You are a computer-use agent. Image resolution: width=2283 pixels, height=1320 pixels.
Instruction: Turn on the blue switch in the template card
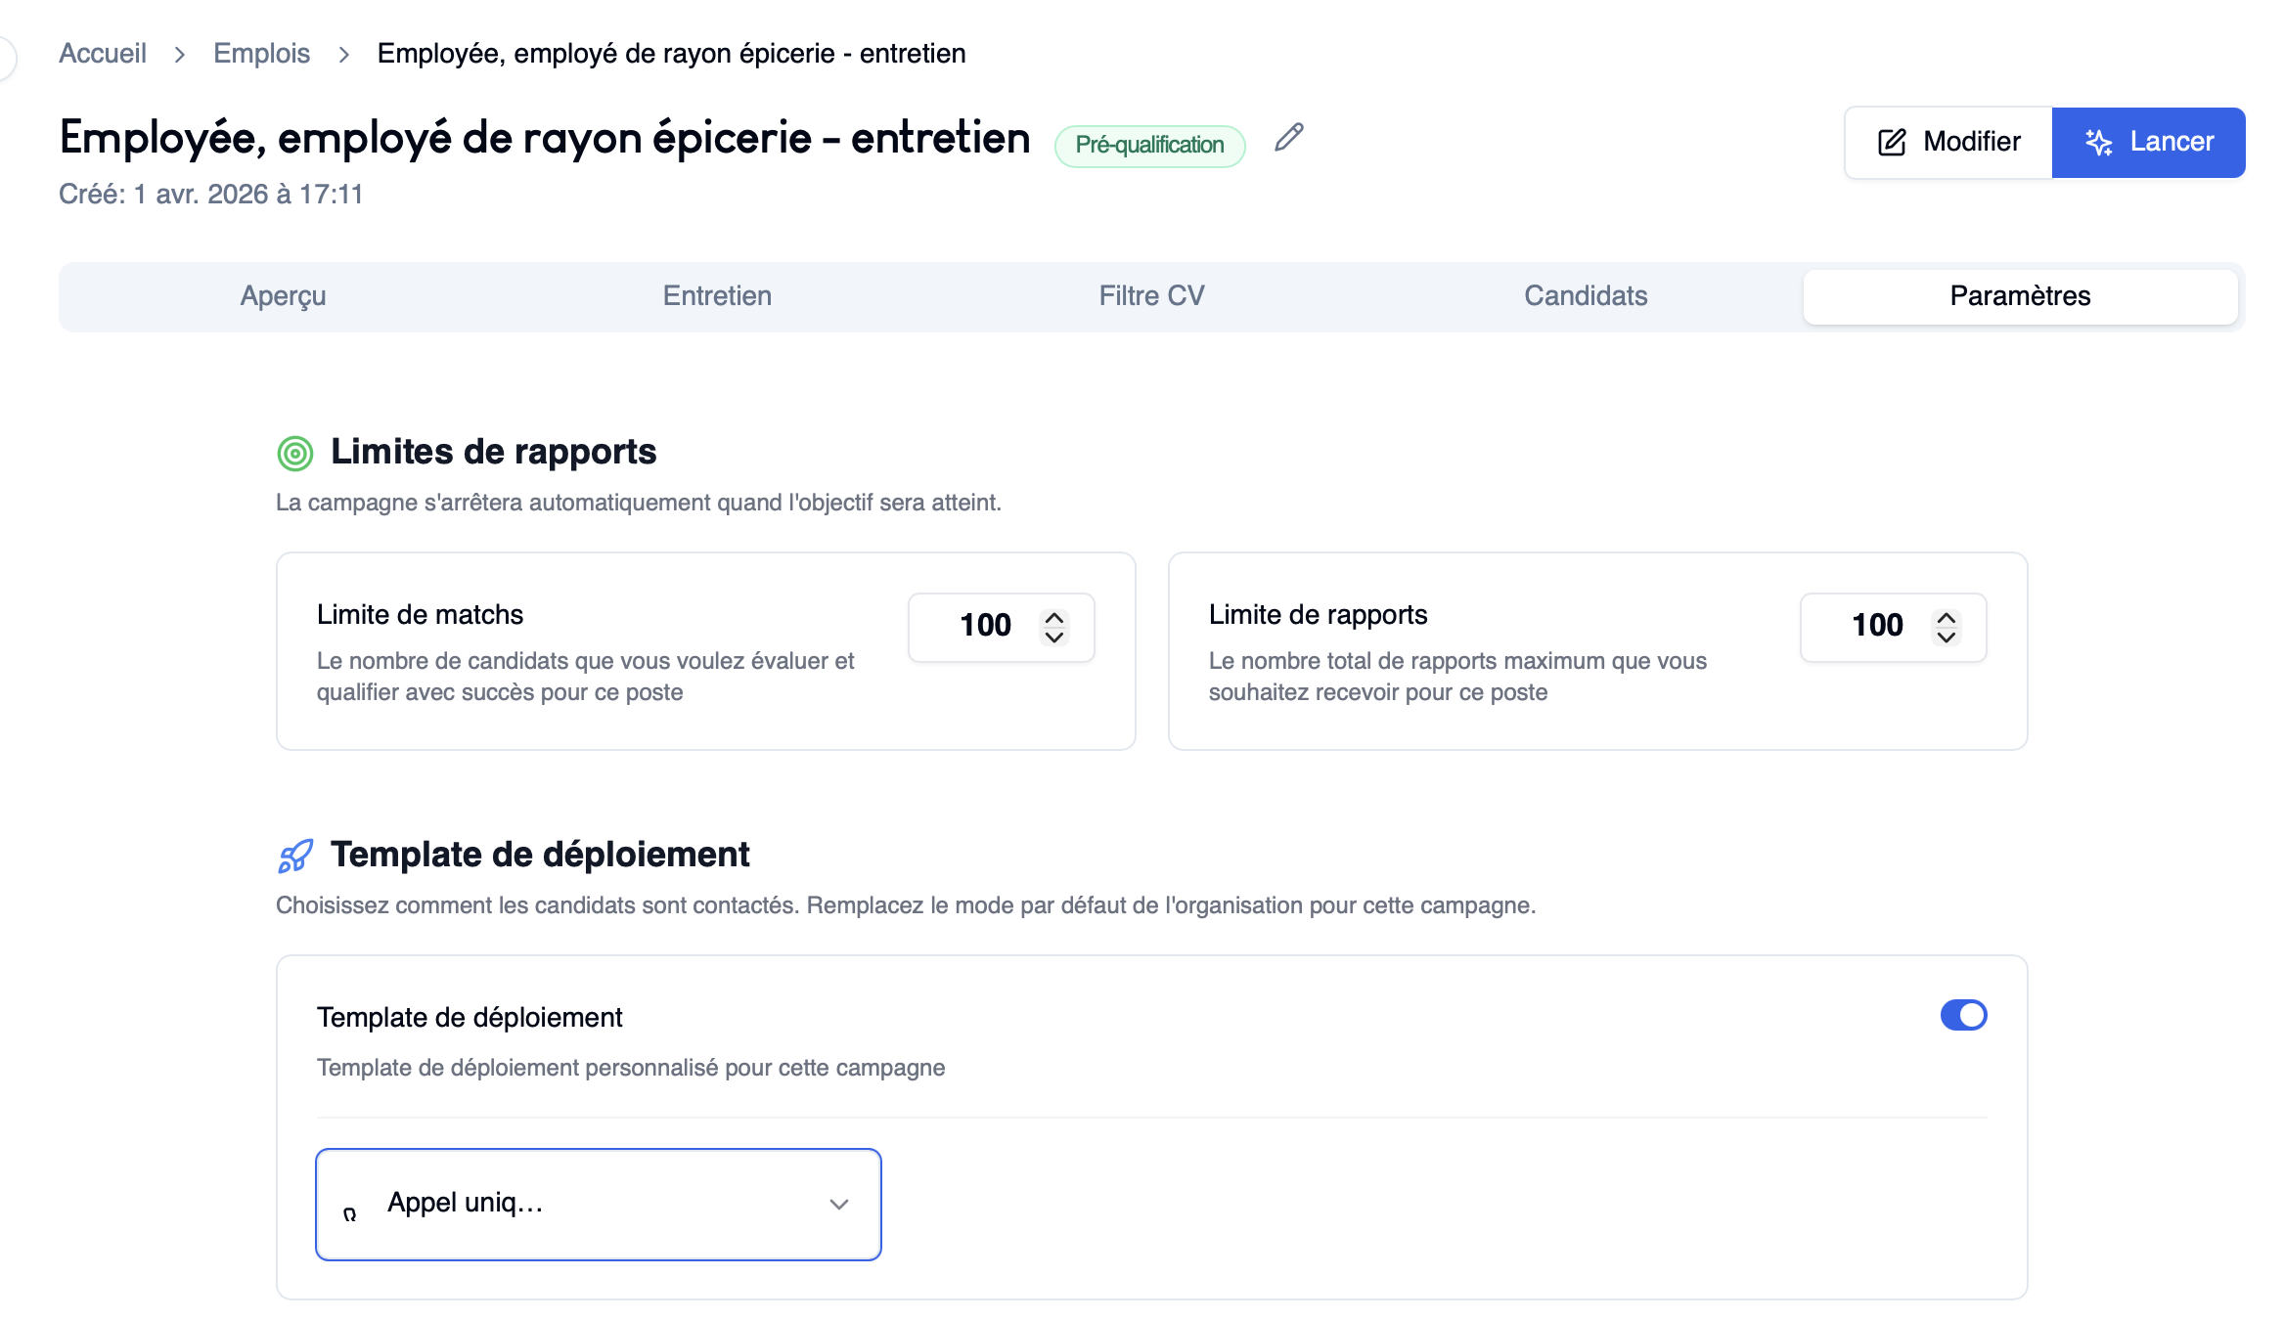click(1962, 1016)
